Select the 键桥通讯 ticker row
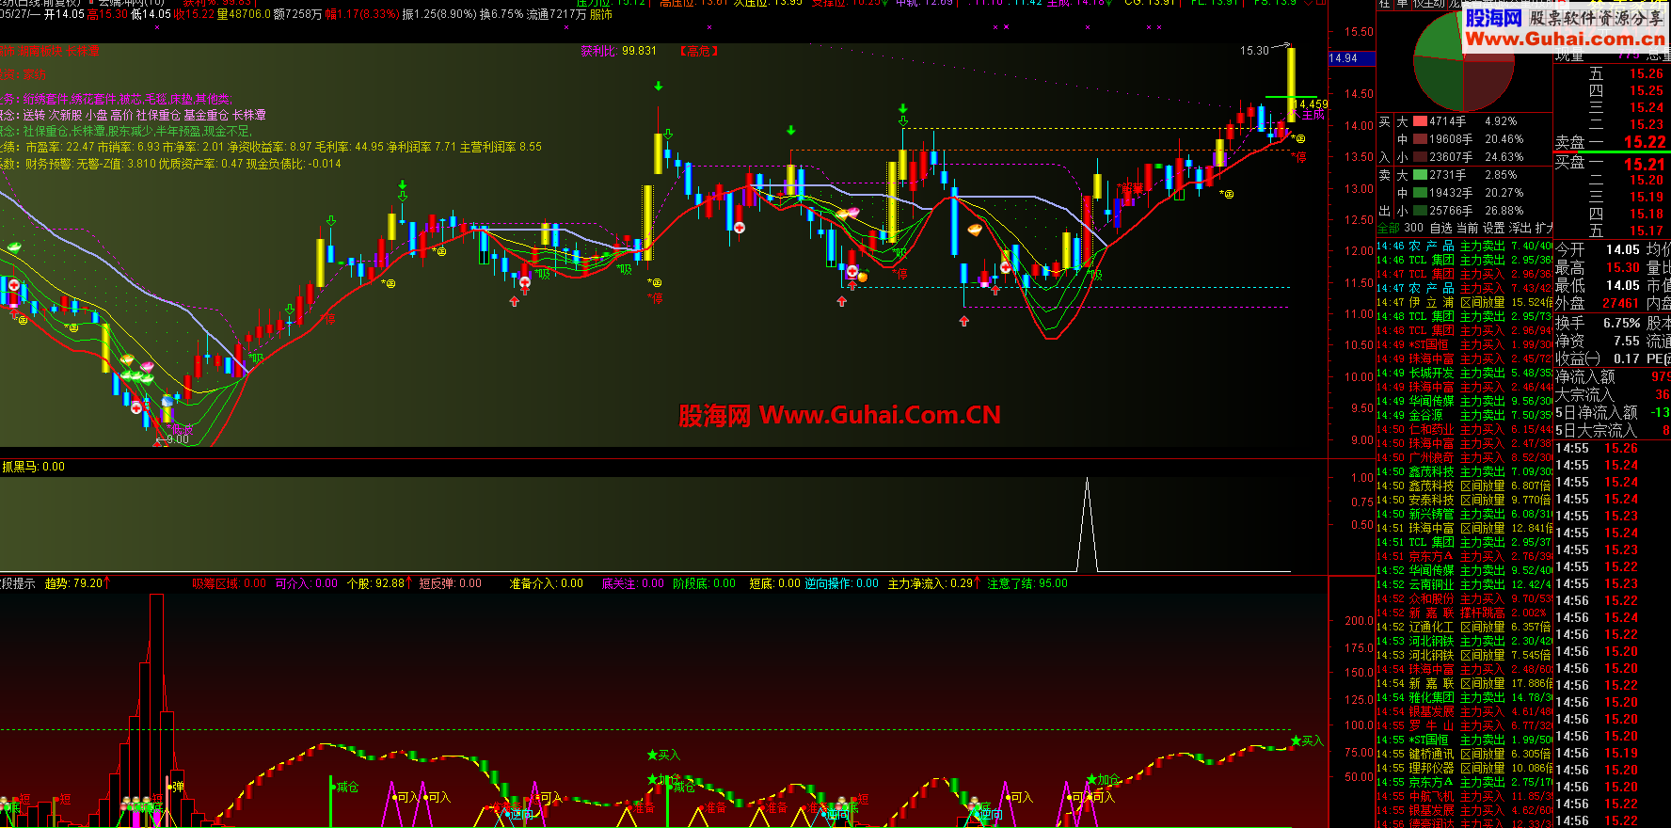The width and height of the screenshot is (1671, 828). [1464, 754]
